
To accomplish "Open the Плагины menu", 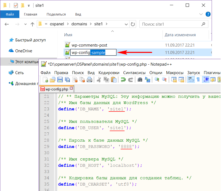I will click(x=212, y=73).
